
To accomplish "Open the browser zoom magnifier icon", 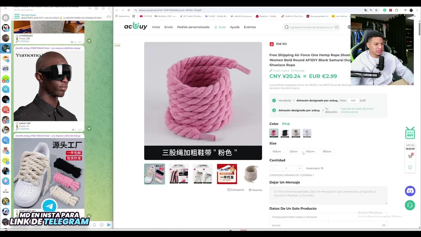I will (x=371, y=10).
